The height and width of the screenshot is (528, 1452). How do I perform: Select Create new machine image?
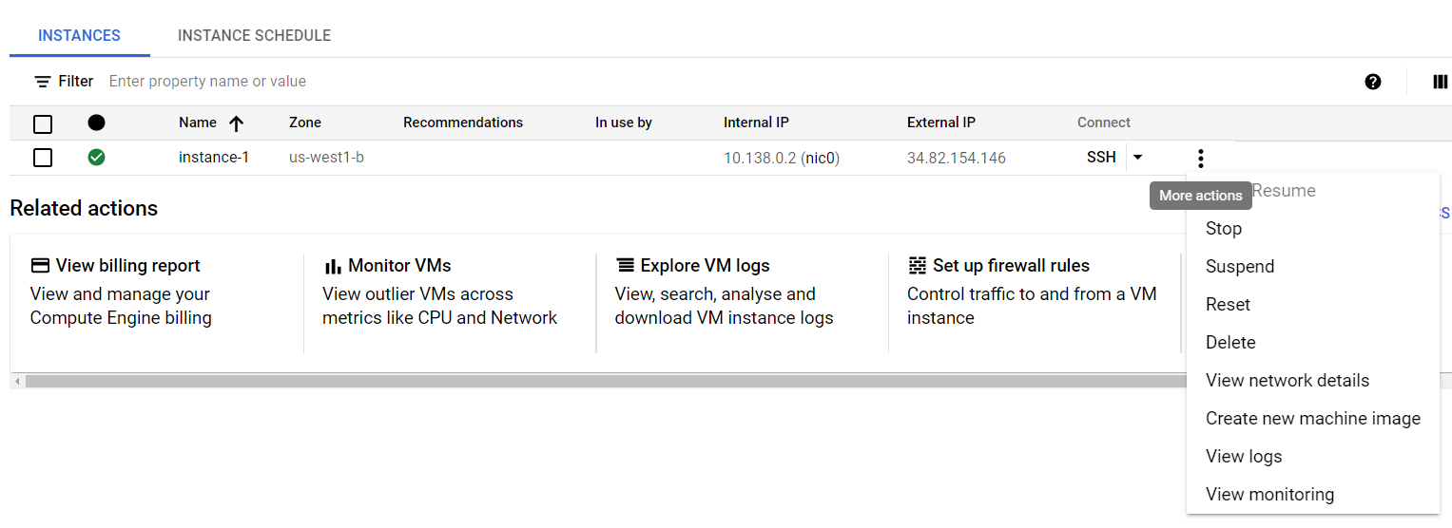point(1313,419)
